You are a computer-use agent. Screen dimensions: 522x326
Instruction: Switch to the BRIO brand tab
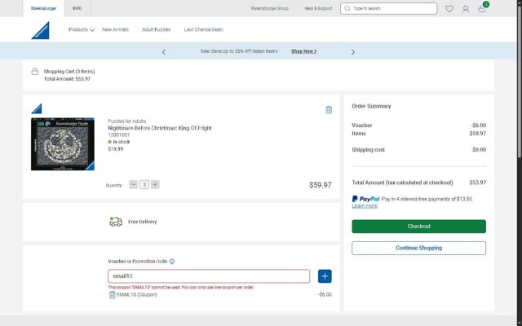click(77, 9)
